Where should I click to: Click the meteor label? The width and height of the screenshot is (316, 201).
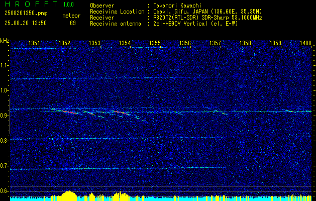point(71,16)
